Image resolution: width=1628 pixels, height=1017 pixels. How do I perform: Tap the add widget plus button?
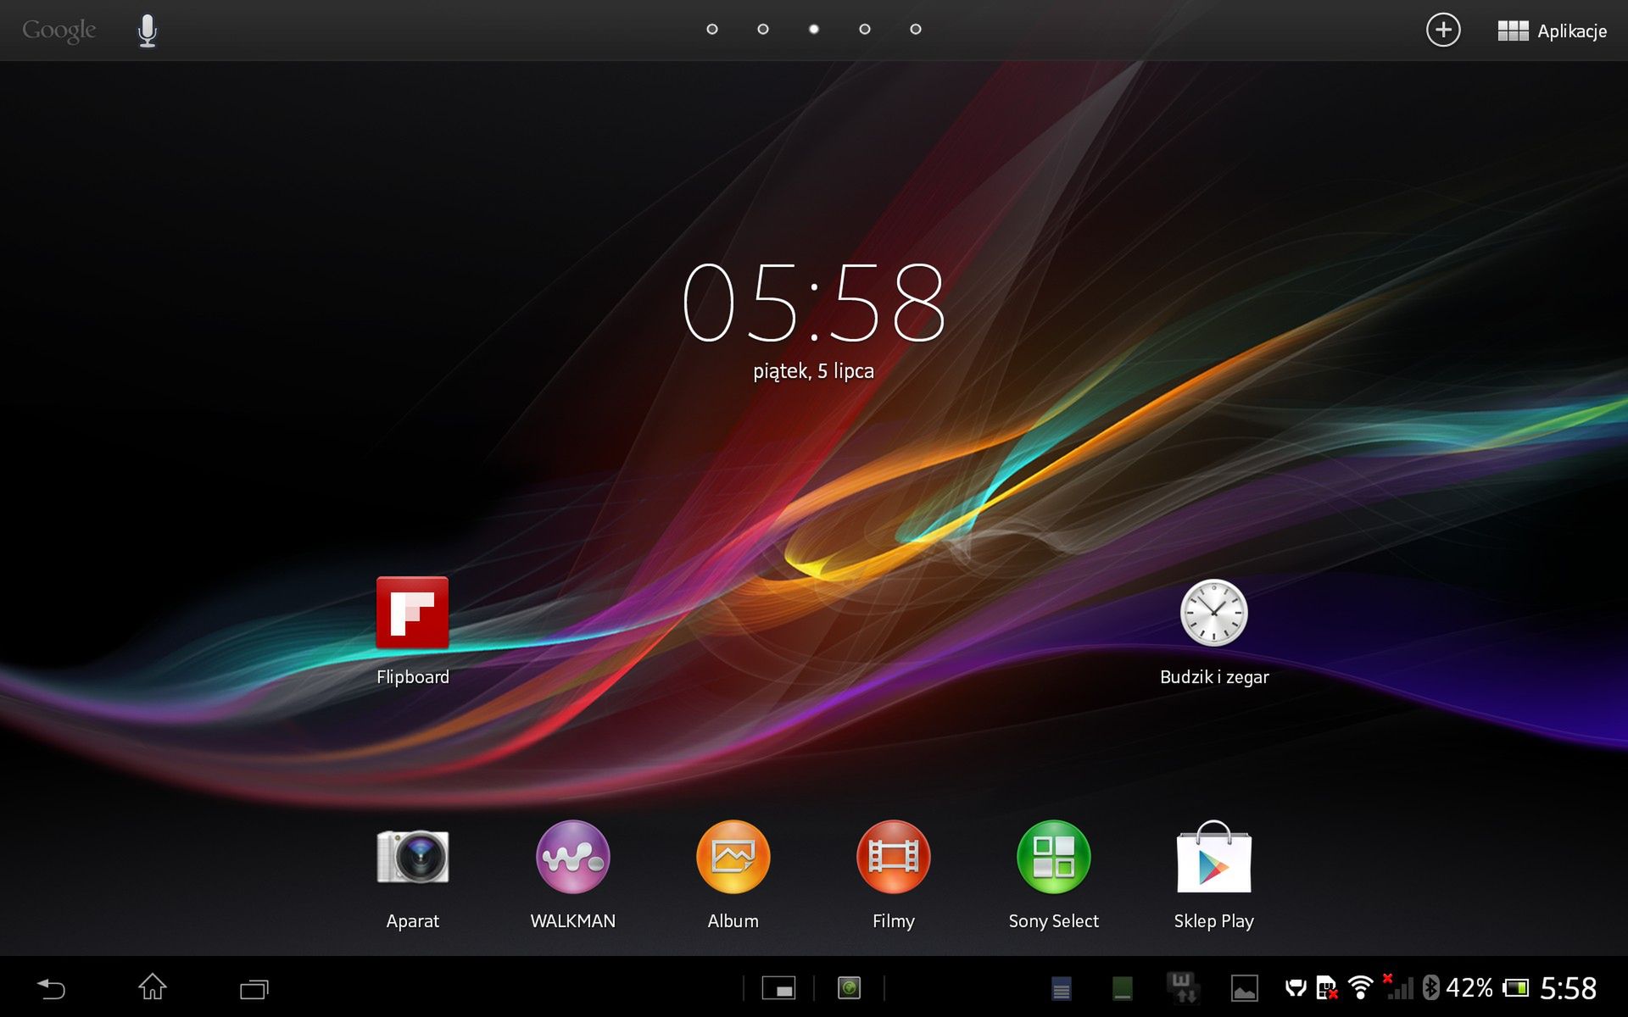1442,31
